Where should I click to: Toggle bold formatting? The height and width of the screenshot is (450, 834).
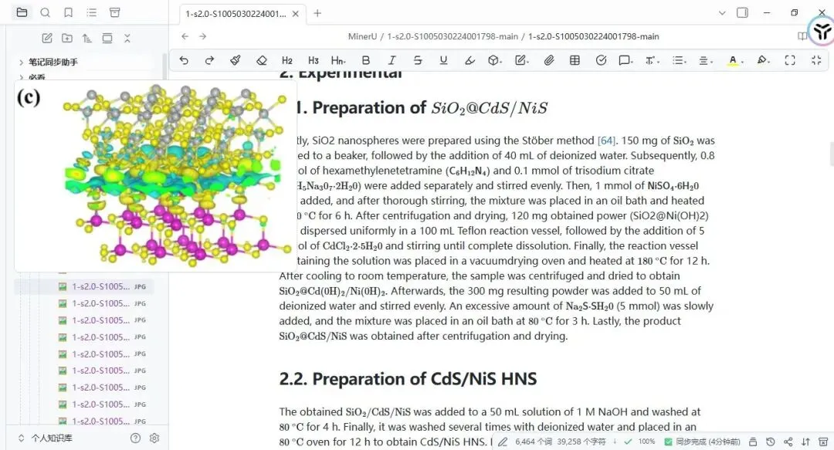(365, 61)
